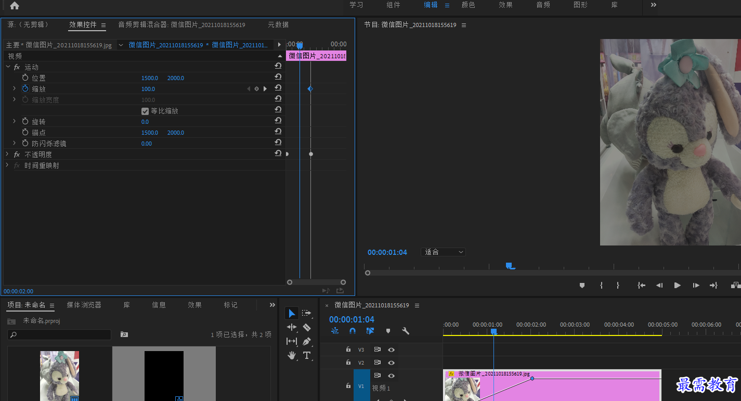The image size is (741, 401).
Task: Add marker in program monitor
Action: coord(582,285)
